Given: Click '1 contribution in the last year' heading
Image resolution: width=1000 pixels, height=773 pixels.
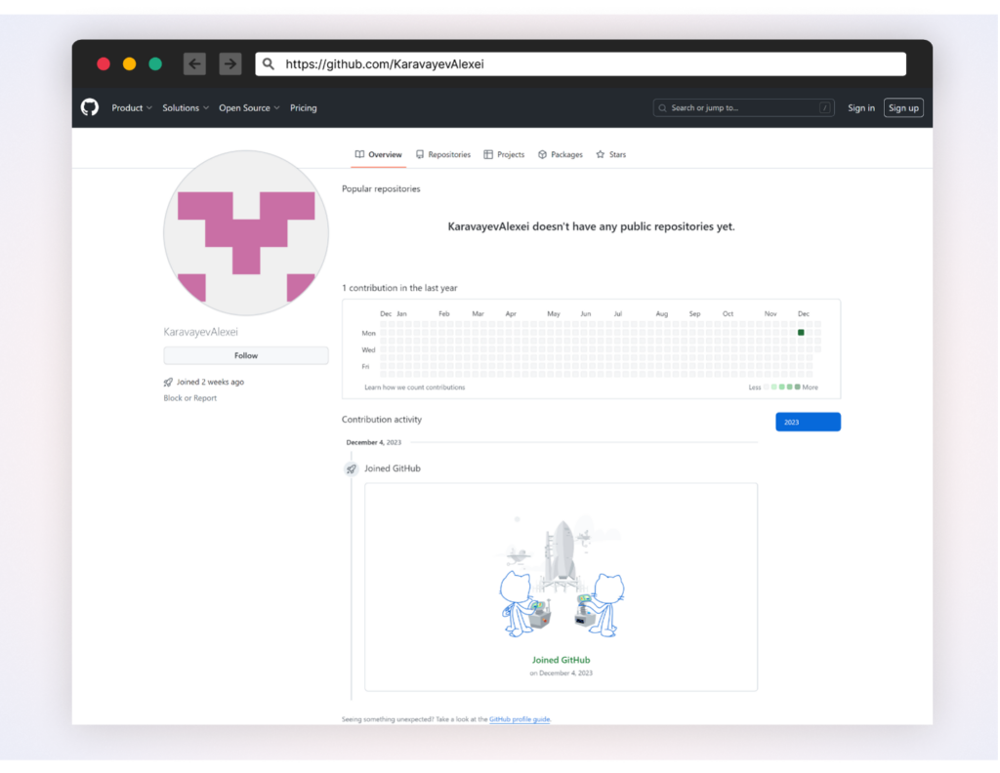Looking at the screenshot, I should [x=399, y=287].
